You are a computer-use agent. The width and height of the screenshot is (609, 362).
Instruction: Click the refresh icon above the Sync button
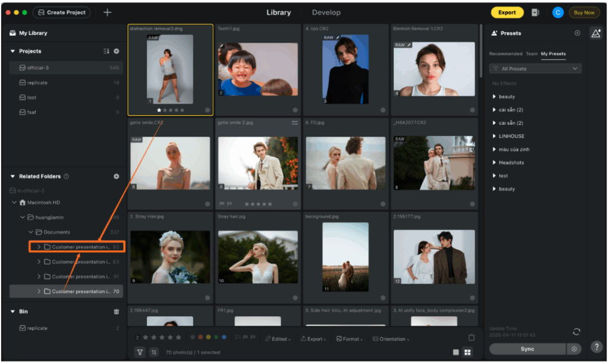tap(576, 332)
